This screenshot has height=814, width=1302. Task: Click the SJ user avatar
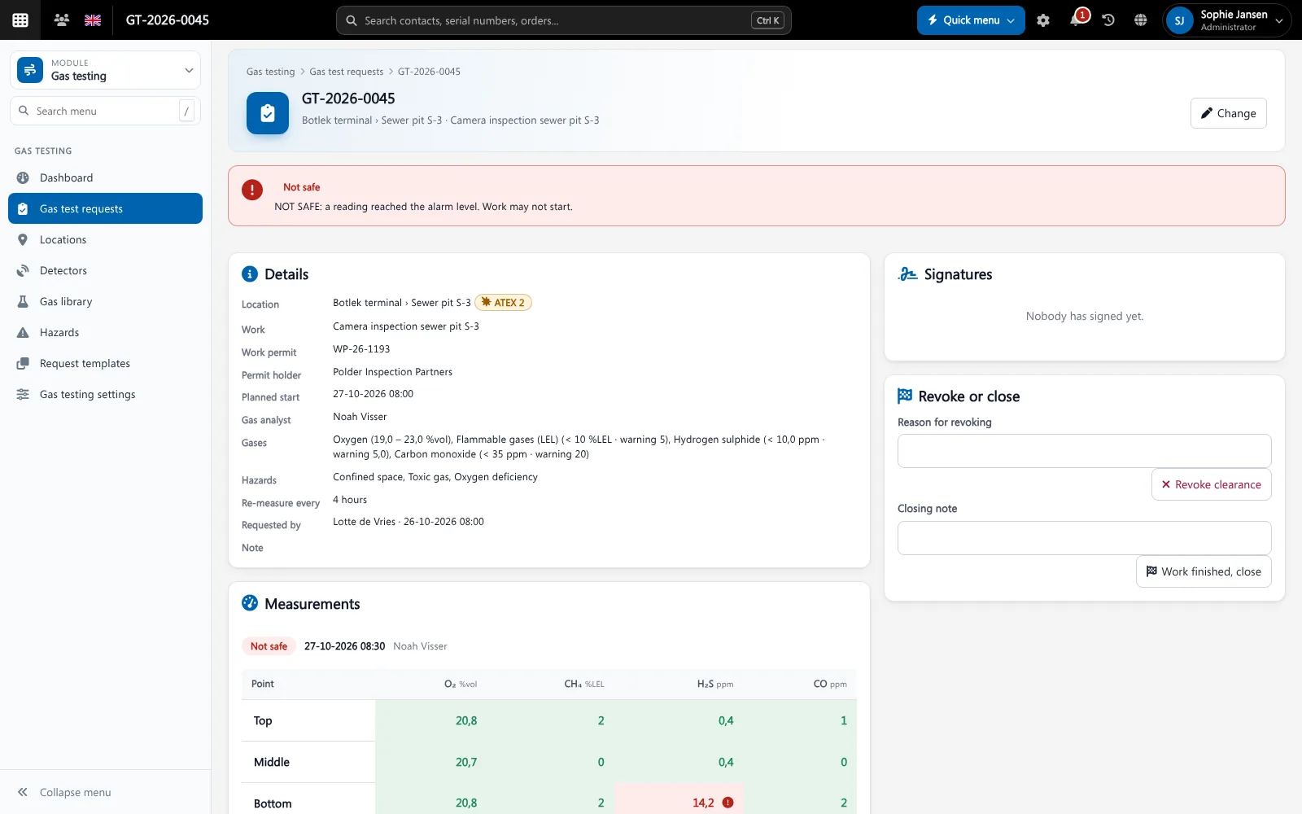click(x=1179, y=20)
